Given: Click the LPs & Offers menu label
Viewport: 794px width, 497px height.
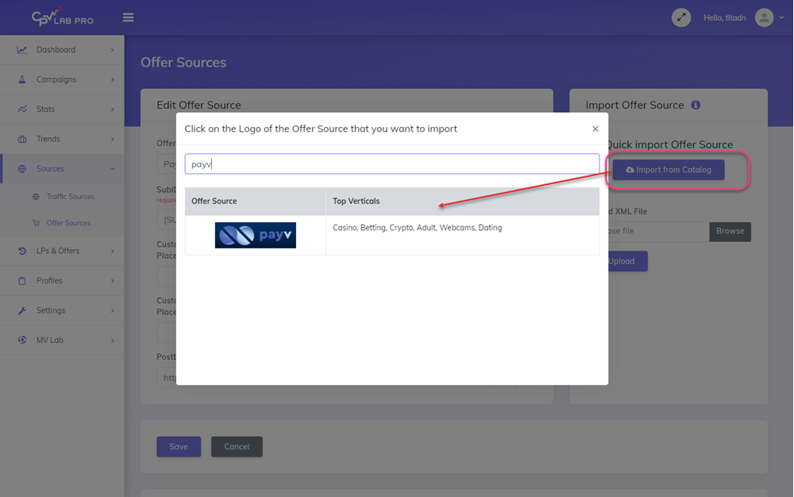Looking at the screenshot, I should point(58,251).
